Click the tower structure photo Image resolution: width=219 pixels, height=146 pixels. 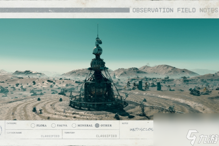[x=109, y=69]
